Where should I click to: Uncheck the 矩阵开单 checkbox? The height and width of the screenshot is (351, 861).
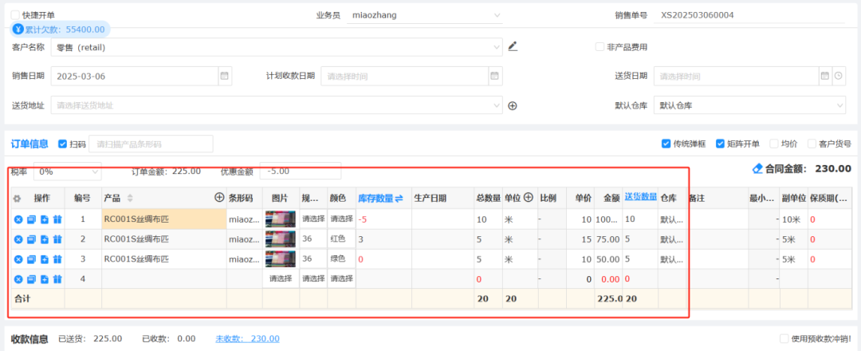pyautogui.click(x=720, y=144)
